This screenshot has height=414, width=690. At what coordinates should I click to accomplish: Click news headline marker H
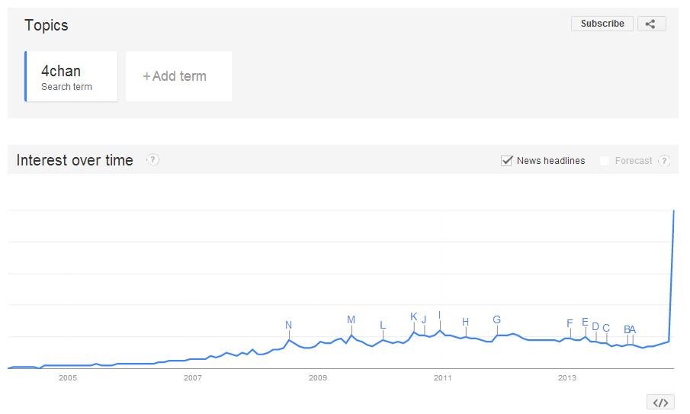(466, 322)
